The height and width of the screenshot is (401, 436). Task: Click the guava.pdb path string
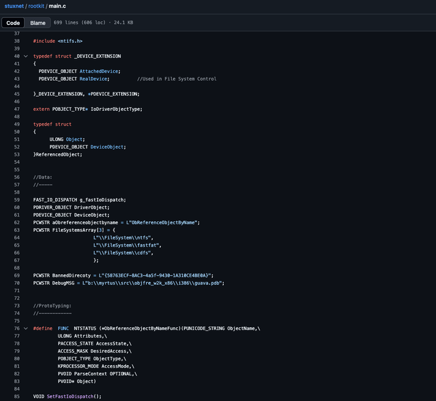[152, 283]
